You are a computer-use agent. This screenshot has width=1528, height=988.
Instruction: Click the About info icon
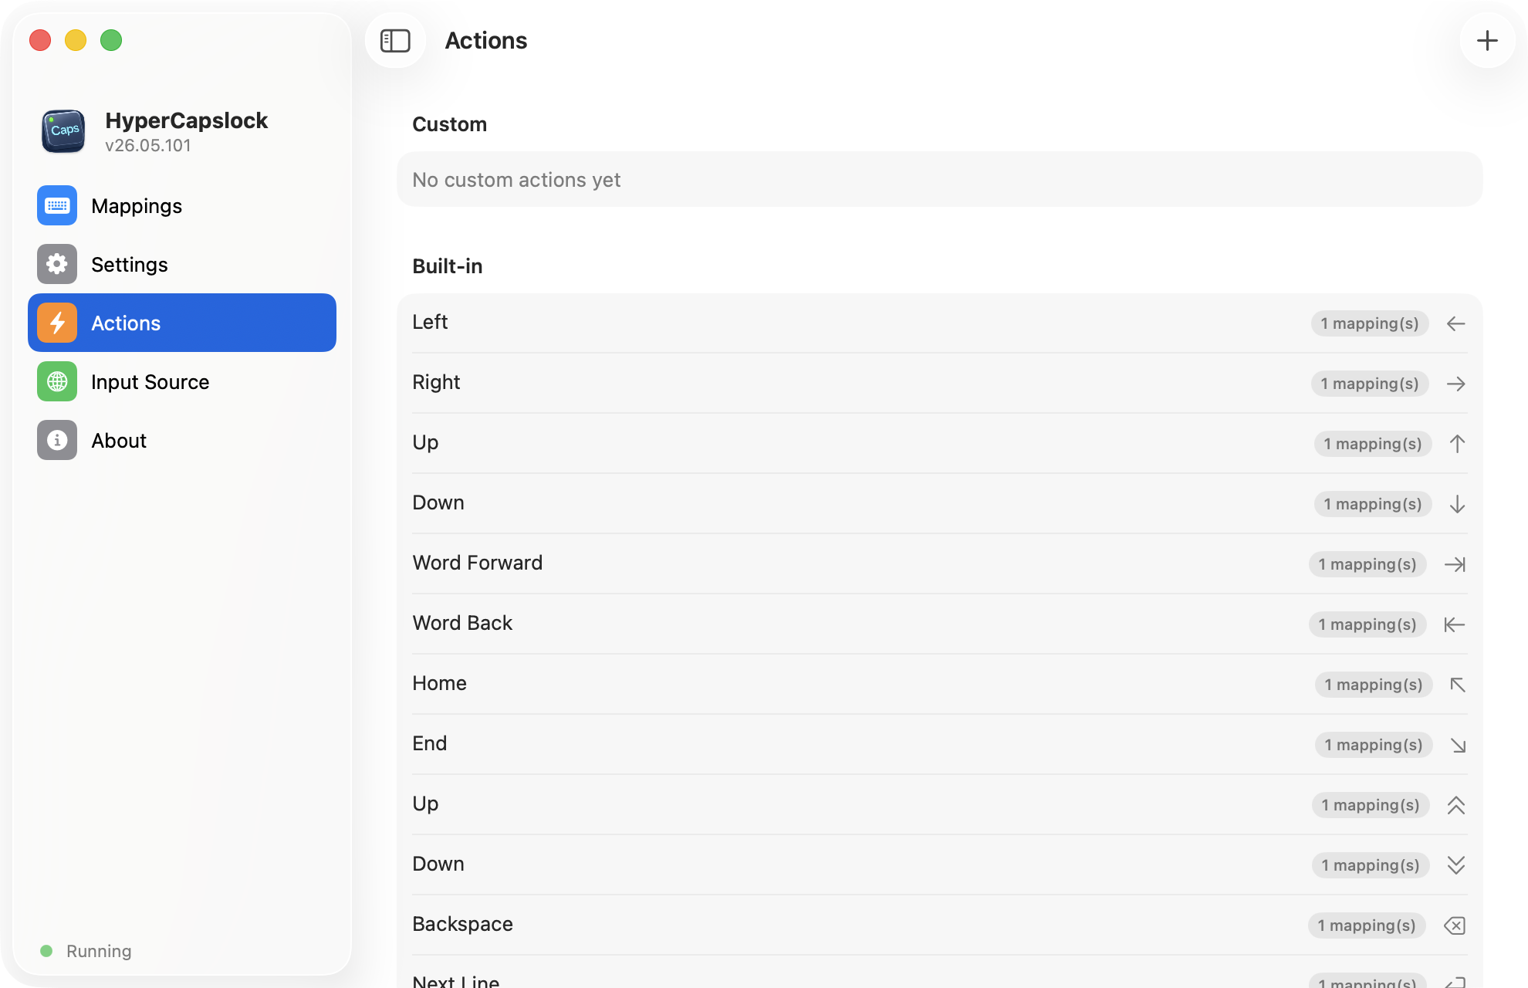coord(57,440)
